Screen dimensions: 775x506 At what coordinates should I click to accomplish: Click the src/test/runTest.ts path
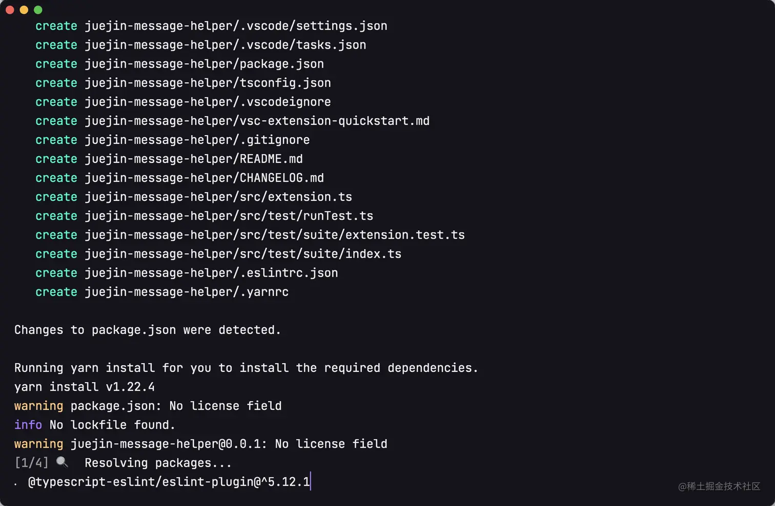[229, 216]
